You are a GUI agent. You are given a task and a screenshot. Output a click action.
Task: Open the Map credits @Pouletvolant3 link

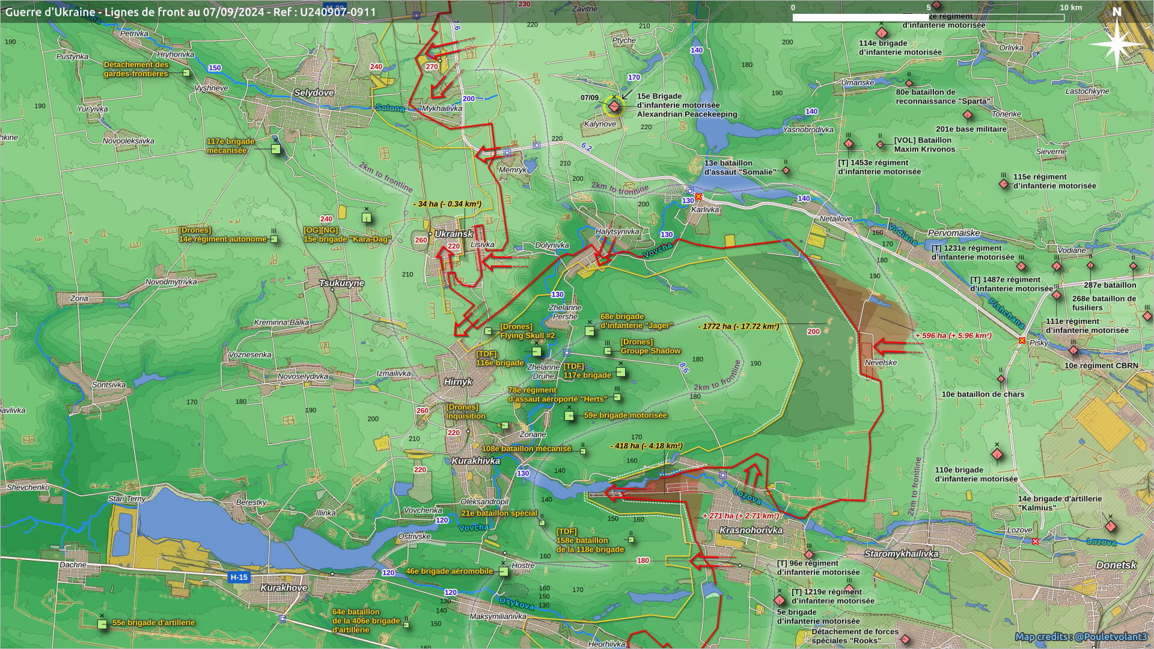click(1081, 636)
